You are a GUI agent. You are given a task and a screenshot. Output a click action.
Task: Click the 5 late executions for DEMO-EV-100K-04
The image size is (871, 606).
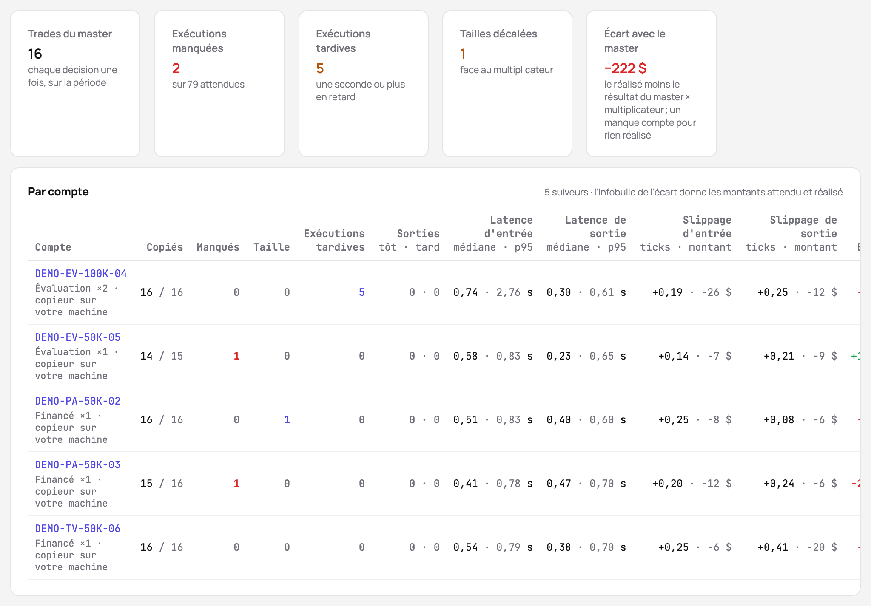361,292
